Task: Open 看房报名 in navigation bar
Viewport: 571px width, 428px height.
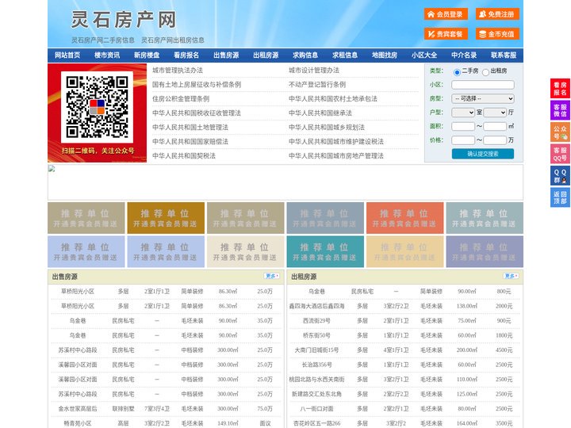Action: tap(186, 55)
